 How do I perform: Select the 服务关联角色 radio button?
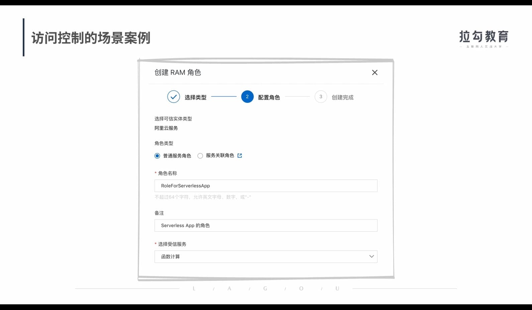point(200,156)
